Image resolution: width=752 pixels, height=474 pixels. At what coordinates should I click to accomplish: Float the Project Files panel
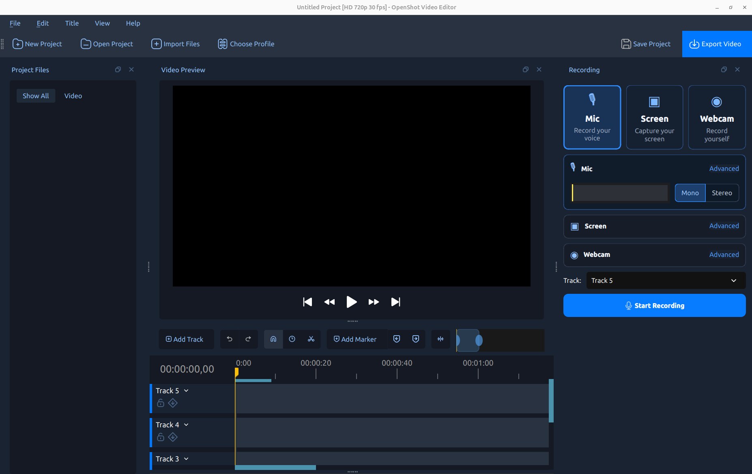118,69
